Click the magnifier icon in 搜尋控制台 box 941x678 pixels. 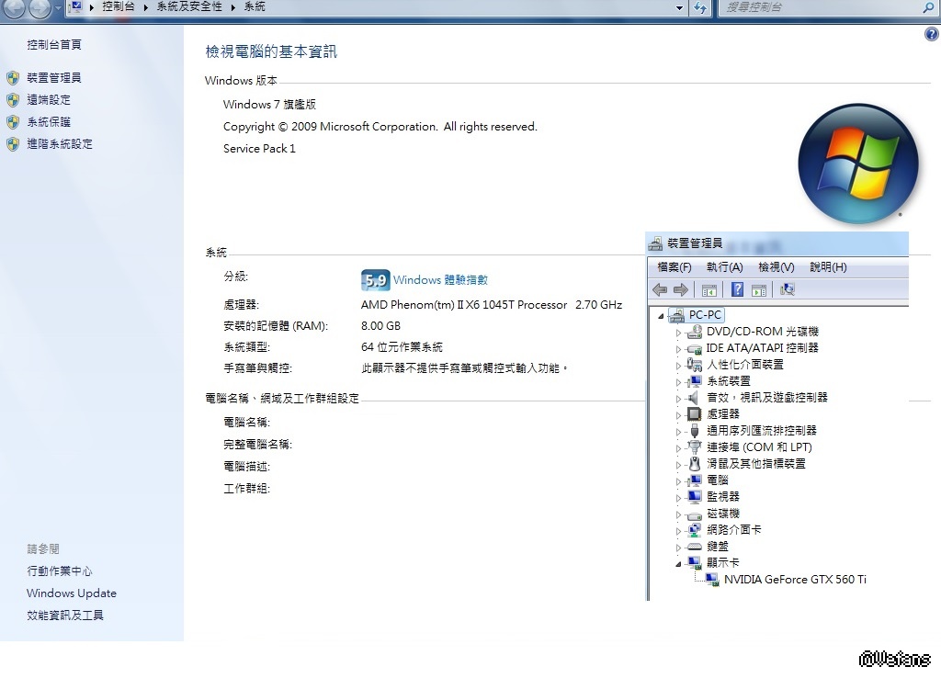coord(928,7)
